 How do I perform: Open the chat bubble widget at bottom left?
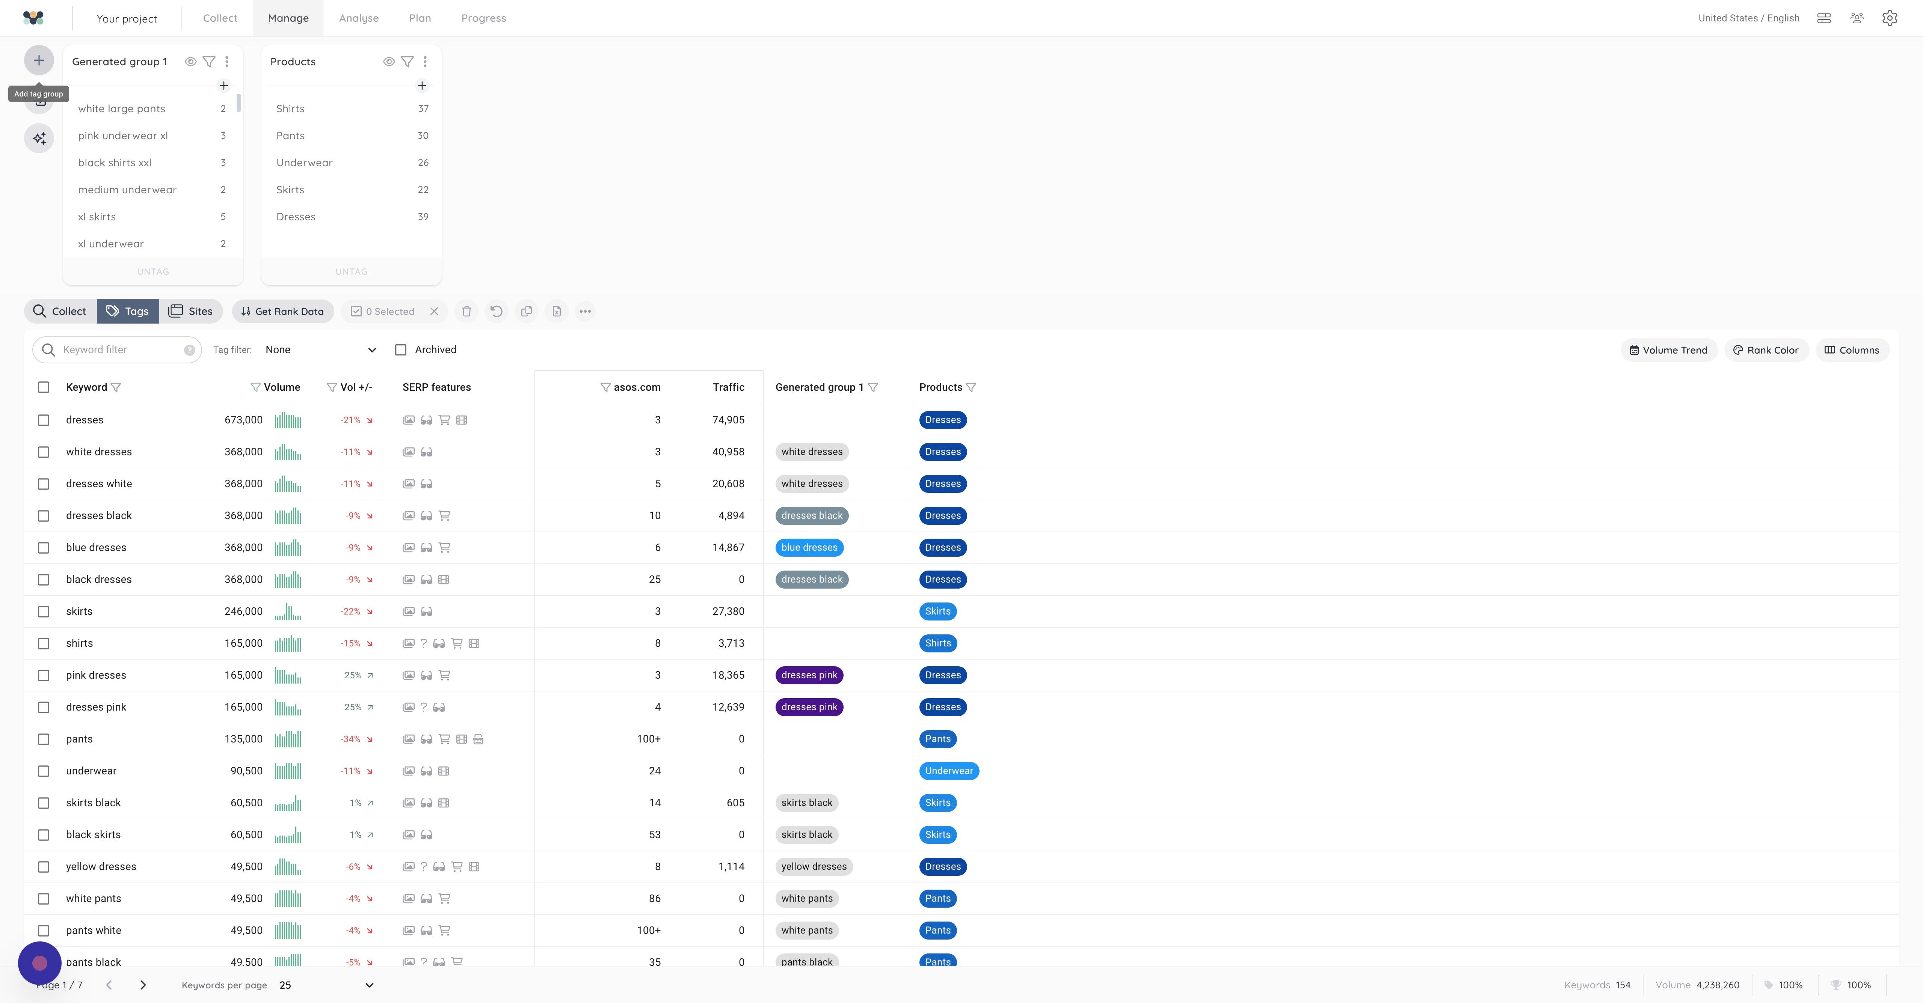click(39, 964)
